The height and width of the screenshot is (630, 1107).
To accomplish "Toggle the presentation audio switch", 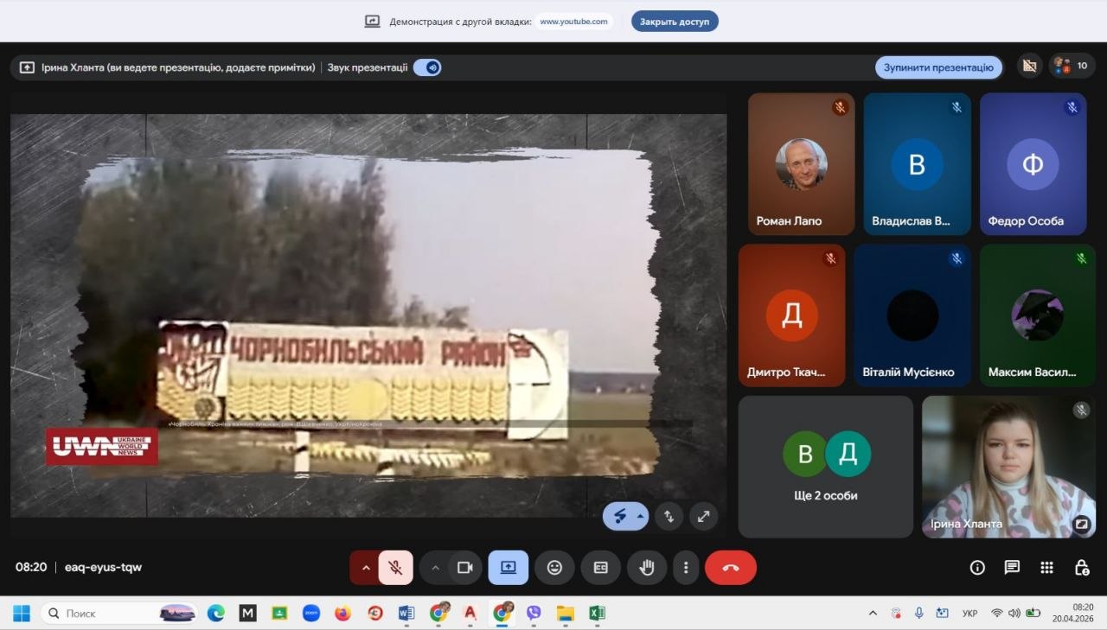I will coord(427,67).
